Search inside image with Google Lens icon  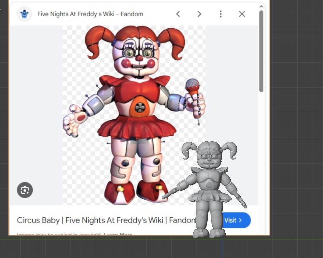(25, 190)
